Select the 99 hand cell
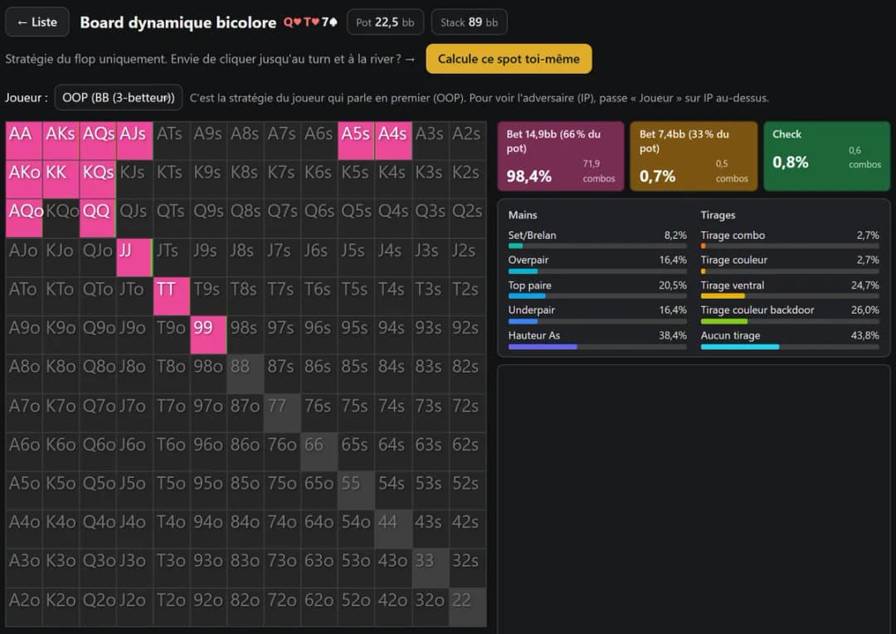The height and width of the screenshot is (634, 896). point(208,334)
